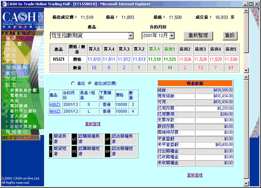The height and width of the screenshot is (188, 261).
Task: Open 設定 in the left sidebar menu
Action: point(11,84)
